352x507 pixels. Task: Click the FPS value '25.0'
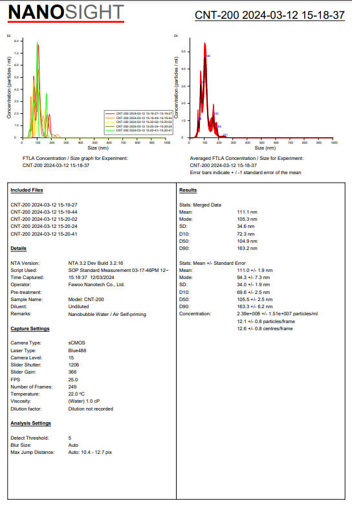click(73, 379)
